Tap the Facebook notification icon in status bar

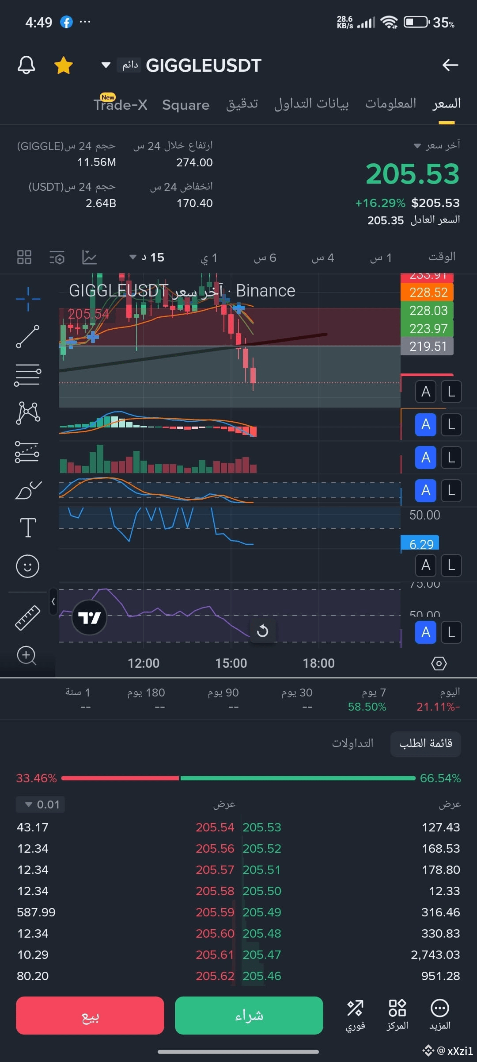(66, 22)
